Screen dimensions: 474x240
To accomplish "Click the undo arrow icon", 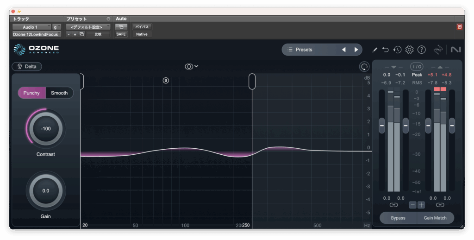I will [386, 50].
